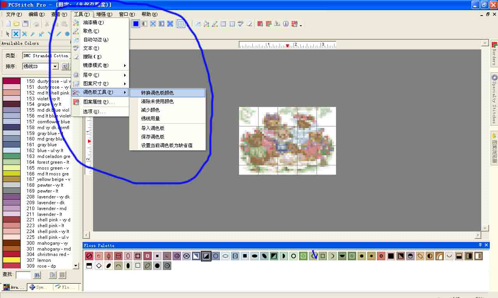Click the pattern information icon on the toolbar
The width and height of the screenshot is (498, 298).
(x=285, y=23)
